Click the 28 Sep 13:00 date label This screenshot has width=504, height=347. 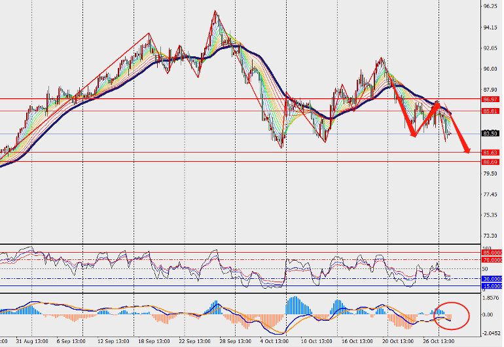pyautogui.click(x=235, y=342)
